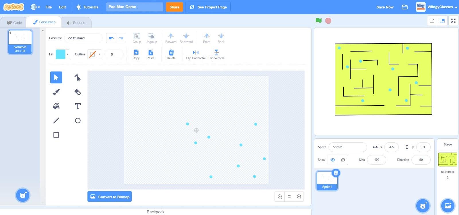Click the Share button
The image size is (459, 215).
(x=174, y=7)
